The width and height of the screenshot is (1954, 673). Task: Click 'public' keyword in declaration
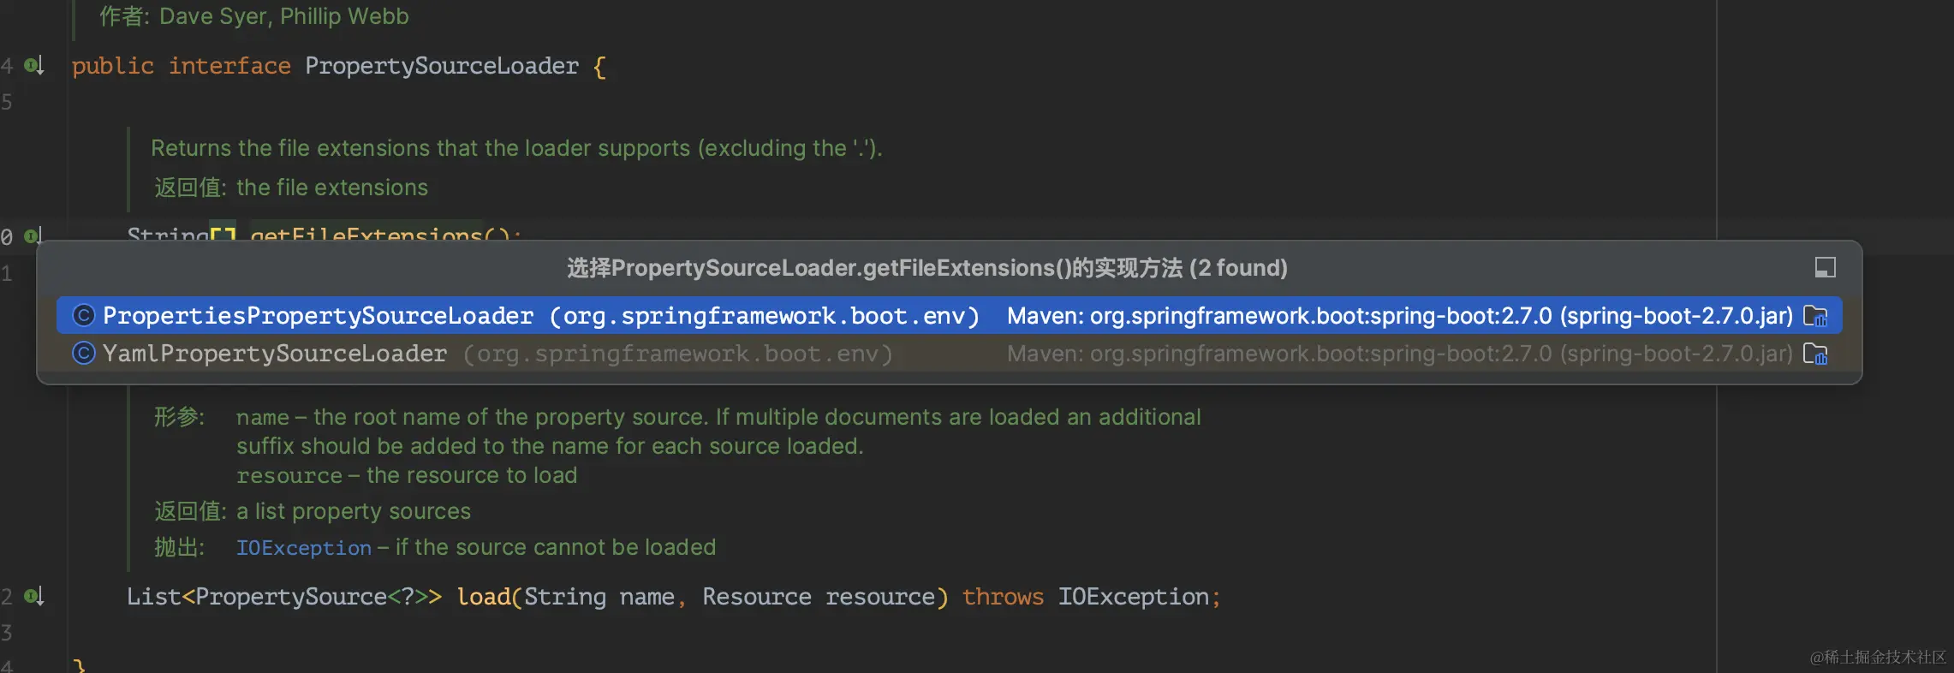[x=113, y=66]
